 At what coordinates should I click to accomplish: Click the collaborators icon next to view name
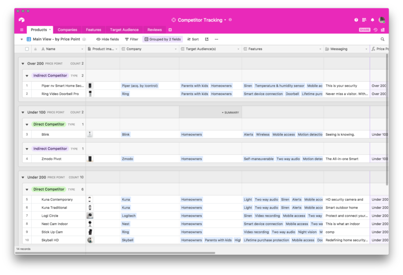84,39
